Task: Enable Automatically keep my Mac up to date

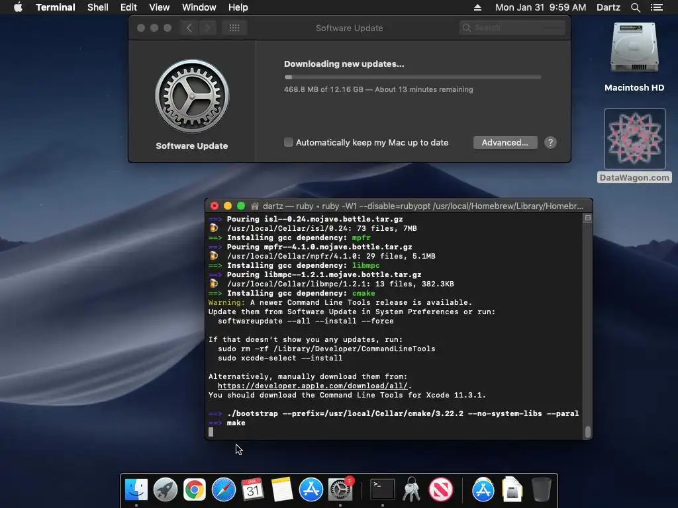Action: pos(289,142)
